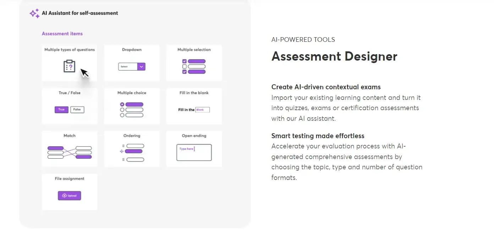The width and height of the screenshot is (494, 243).
Task: Click the Assessment Designer heading link
Action: coord(334,56)
